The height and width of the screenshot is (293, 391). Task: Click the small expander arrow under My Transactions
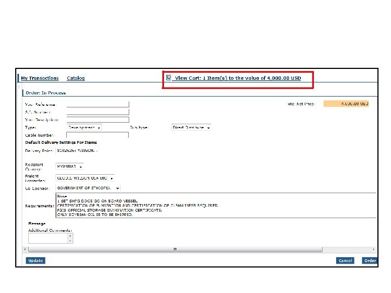(x=19, y=87)
